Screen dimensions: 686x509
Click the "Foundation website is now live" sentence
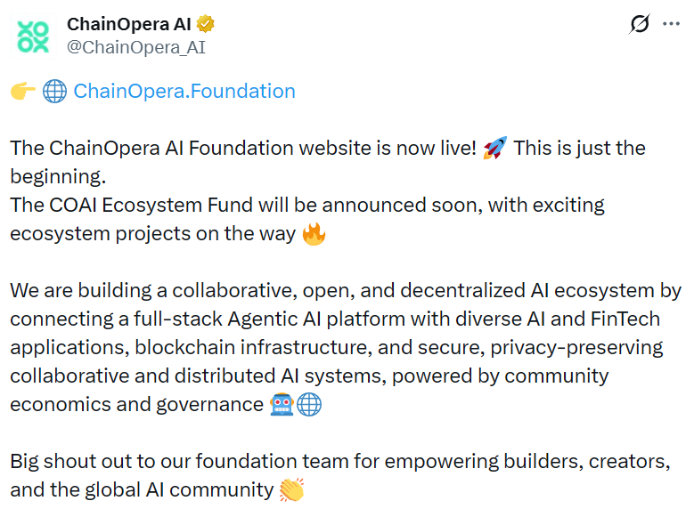(x=243, y=148)
